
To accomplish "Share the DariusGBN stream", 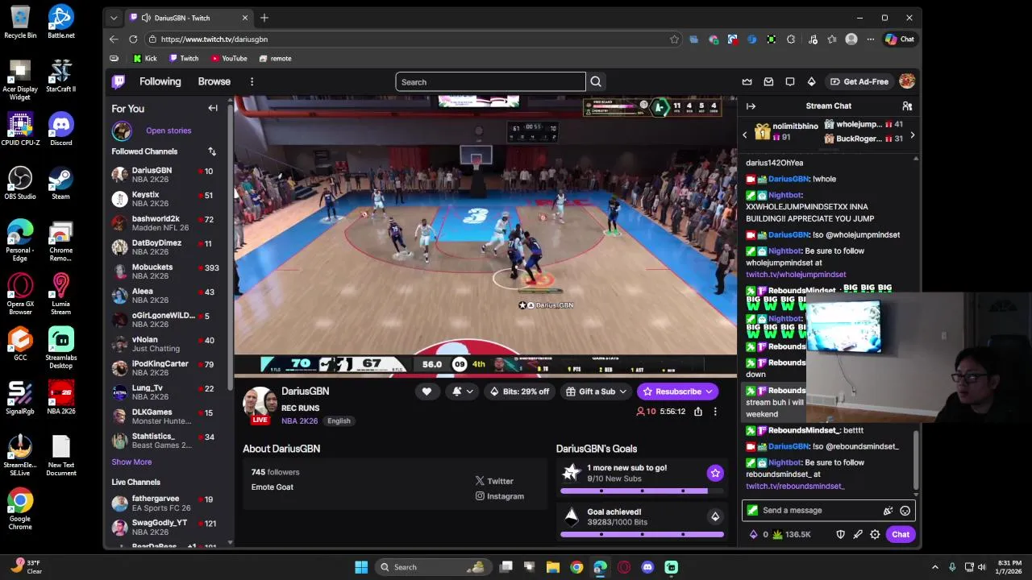I will [698, 412].
